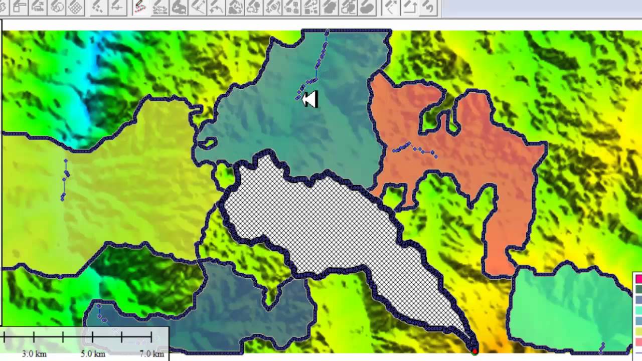Select the cross-hatched central watershed basin
642x361 pixels.
331,226
